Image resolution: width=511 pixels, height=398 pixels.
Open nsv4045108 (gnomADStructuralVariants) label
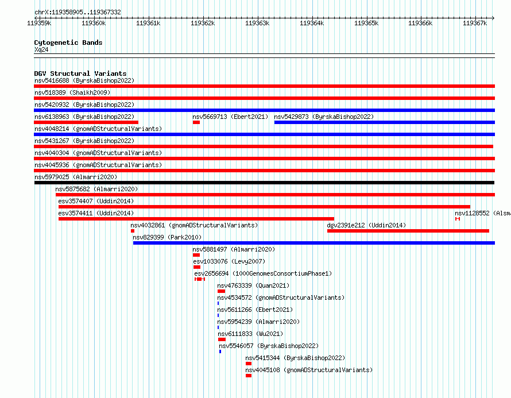(x=309, y=370)
